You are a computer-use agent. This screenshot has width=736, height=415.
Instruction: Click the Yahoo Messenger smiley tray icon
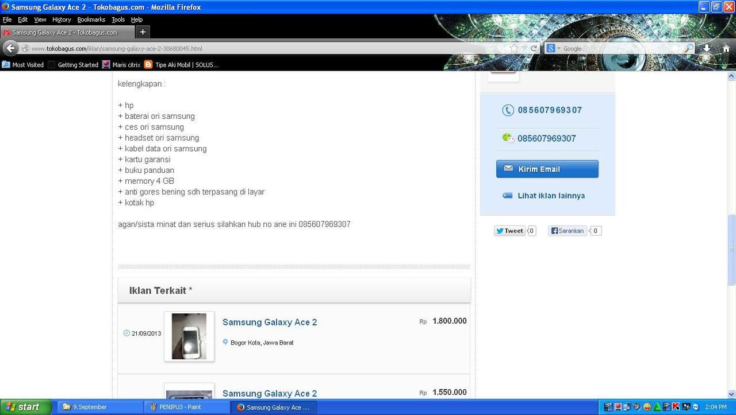(x=647, y=407)
